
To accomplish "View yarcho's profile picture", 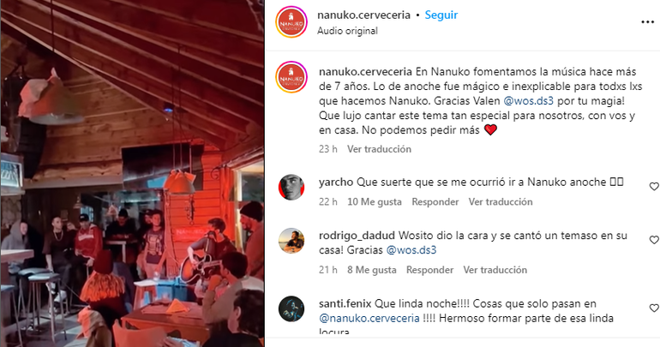I will tap(291, 187).
